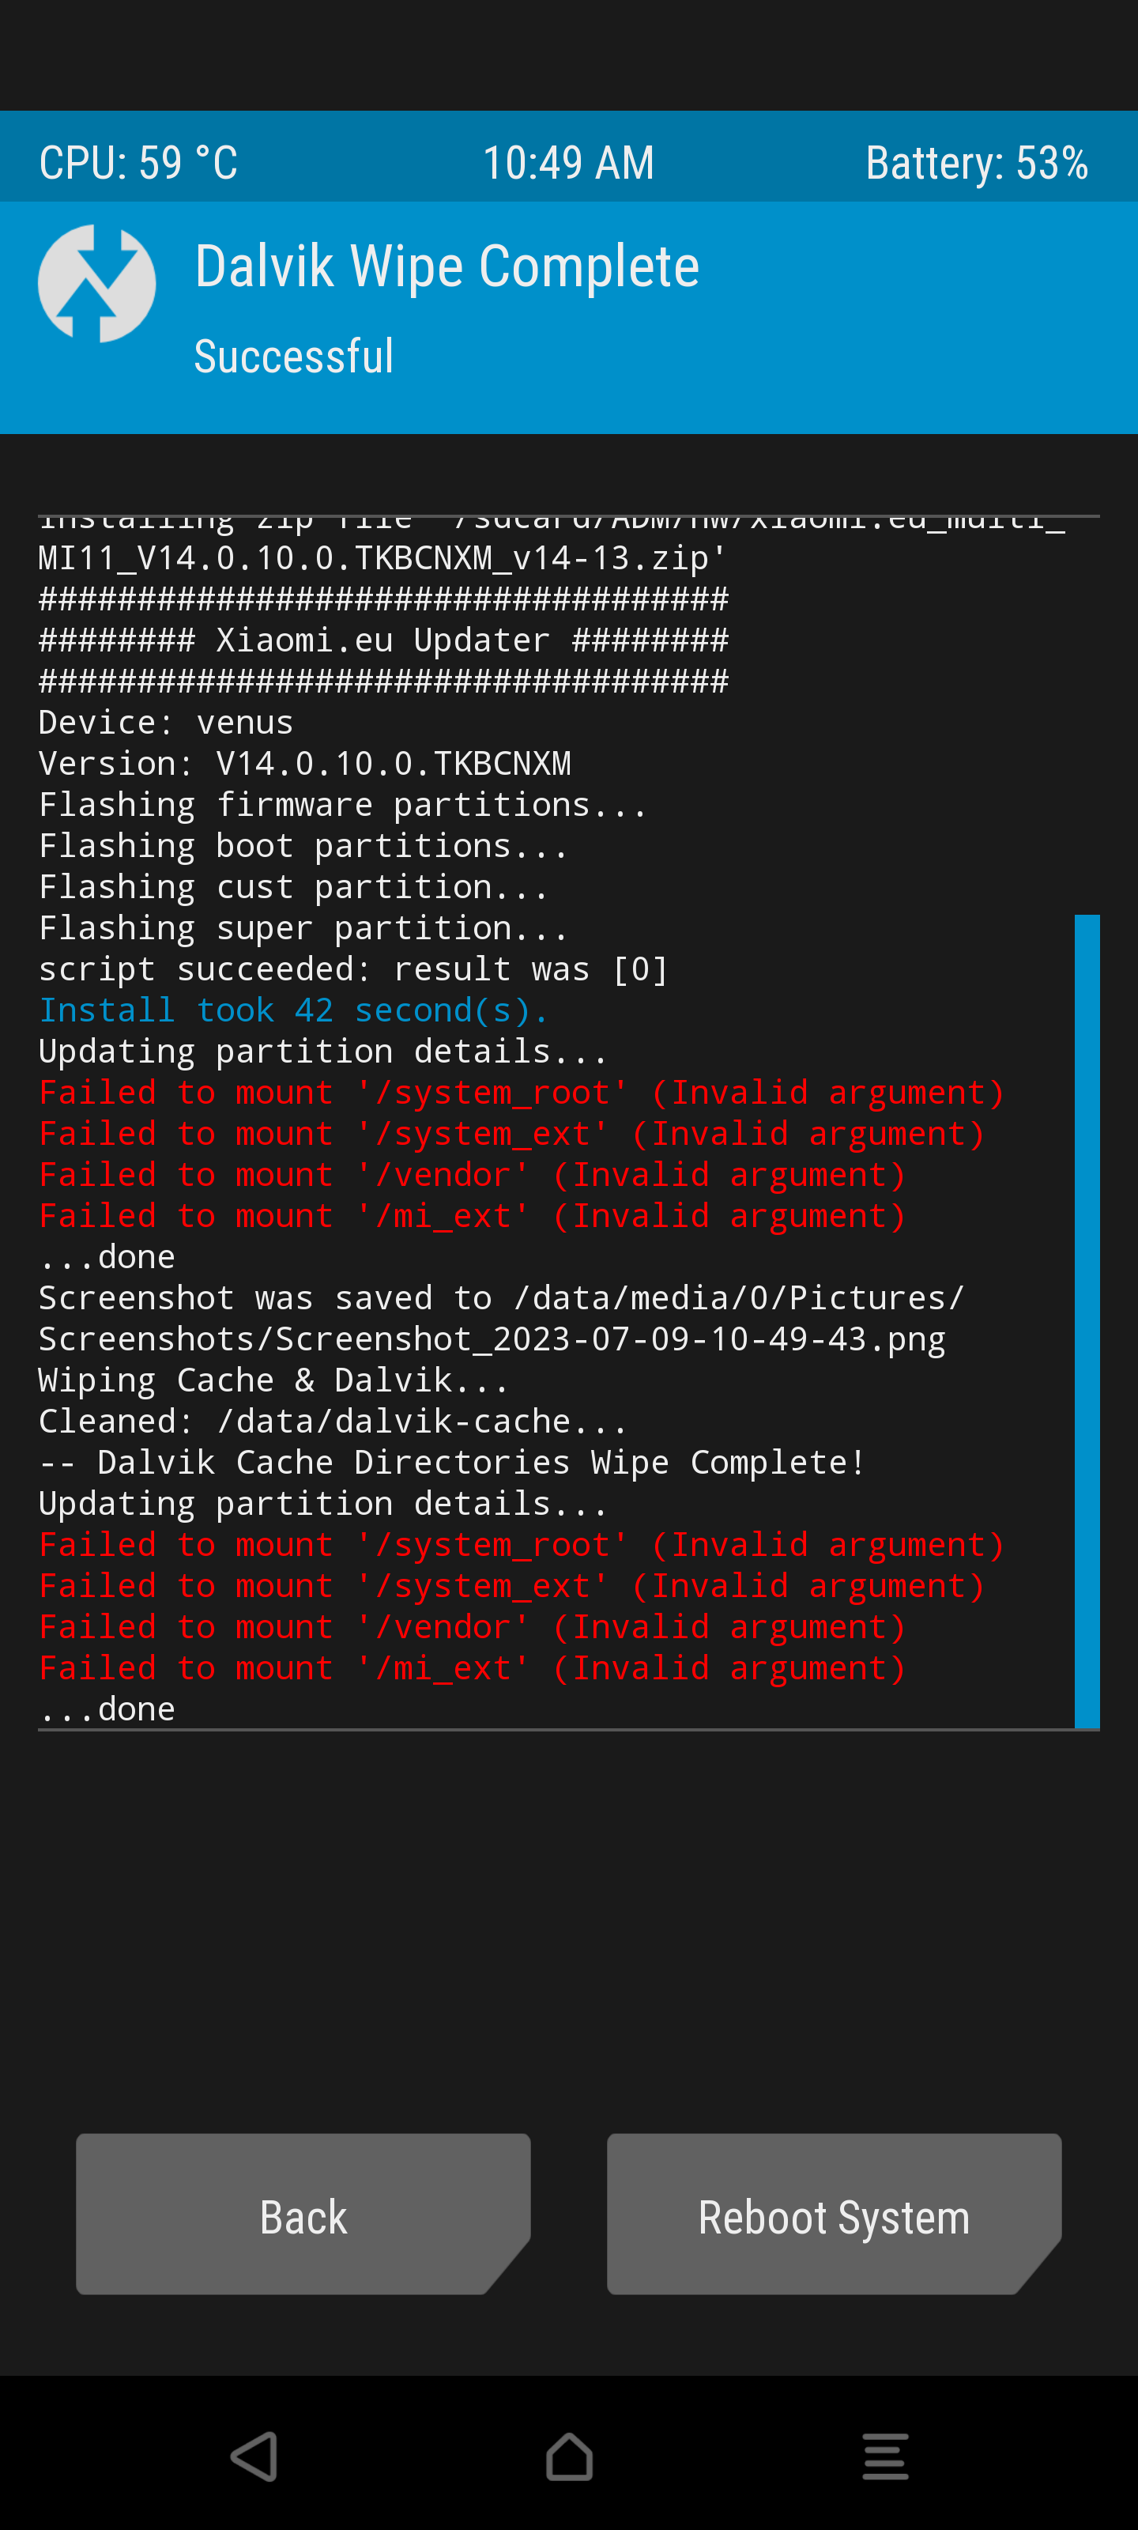The width and height of the screenshot is (1138, 2530).
Task: Tap the home navigation icon
Action: click(570, 2456)
